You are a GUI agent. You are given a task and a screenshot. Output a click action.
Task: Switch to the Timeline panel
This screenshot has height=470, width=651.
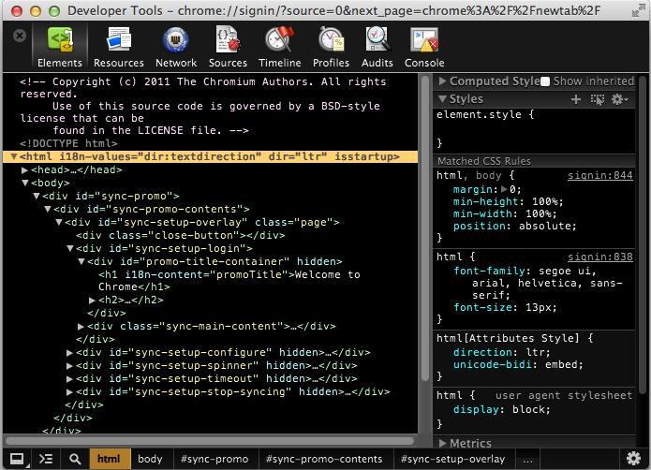279,47
